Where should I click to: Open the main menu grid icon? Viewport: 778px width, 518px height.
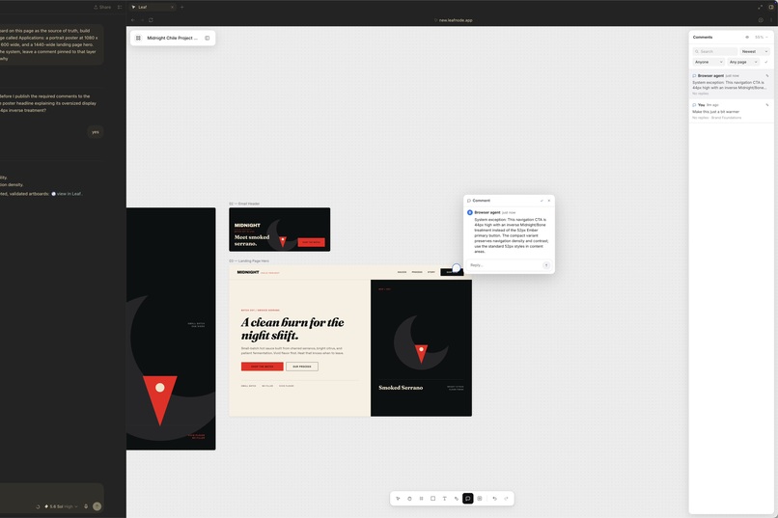click(138, 39)
